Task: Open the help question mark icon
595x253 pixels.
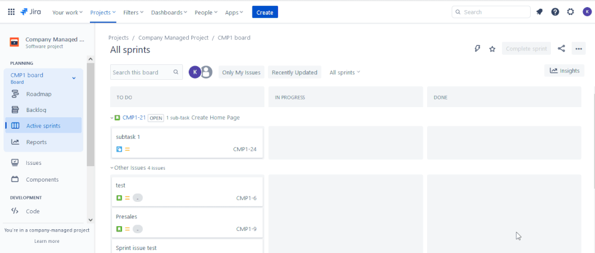Action: (555, 12)
